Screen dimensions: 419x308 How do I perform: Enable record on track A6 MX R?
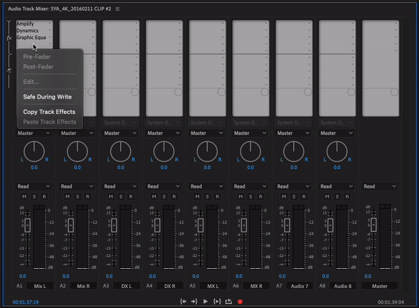pyautogui.click(x=260, y=197)
